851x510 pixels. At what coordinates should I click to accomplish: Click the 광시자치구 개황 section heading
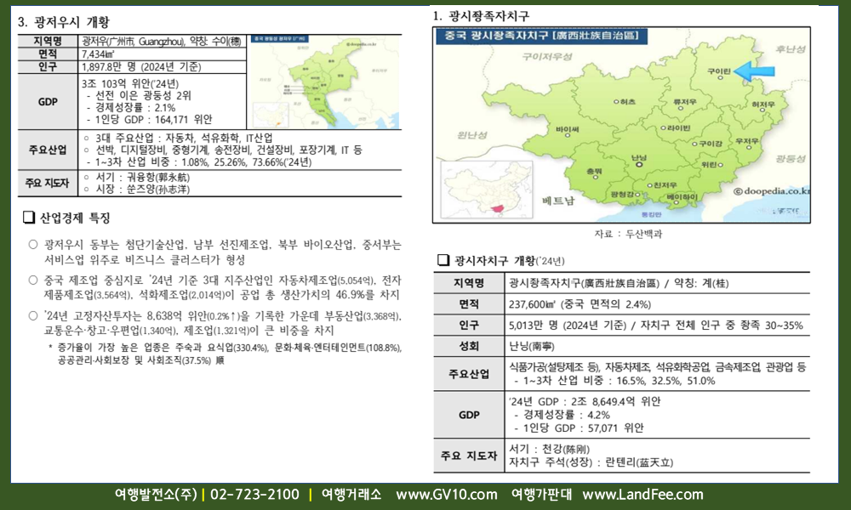point(509,261)
